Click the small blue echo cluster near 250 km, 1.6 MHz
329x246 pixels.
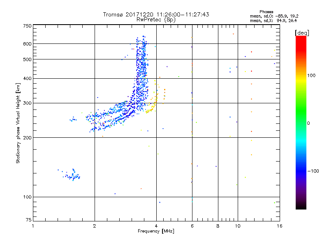pos(73,119)
